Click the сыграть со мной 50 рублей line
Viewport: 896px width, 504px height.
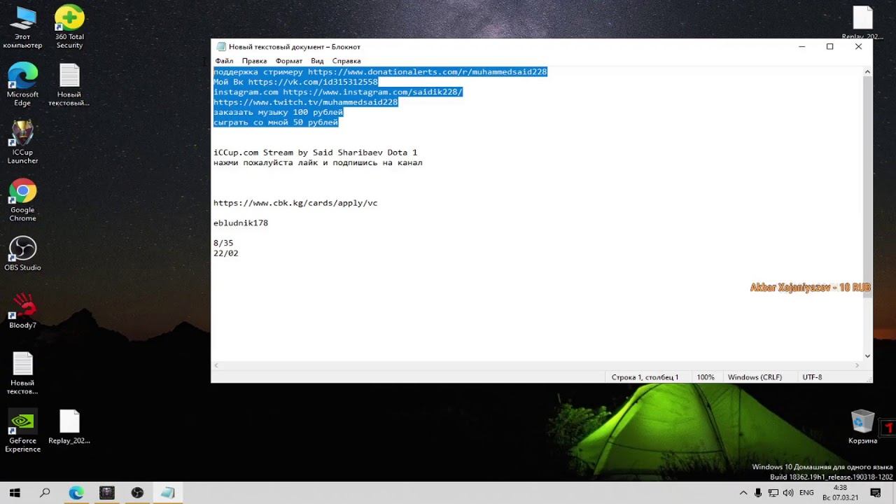[276, 122]
